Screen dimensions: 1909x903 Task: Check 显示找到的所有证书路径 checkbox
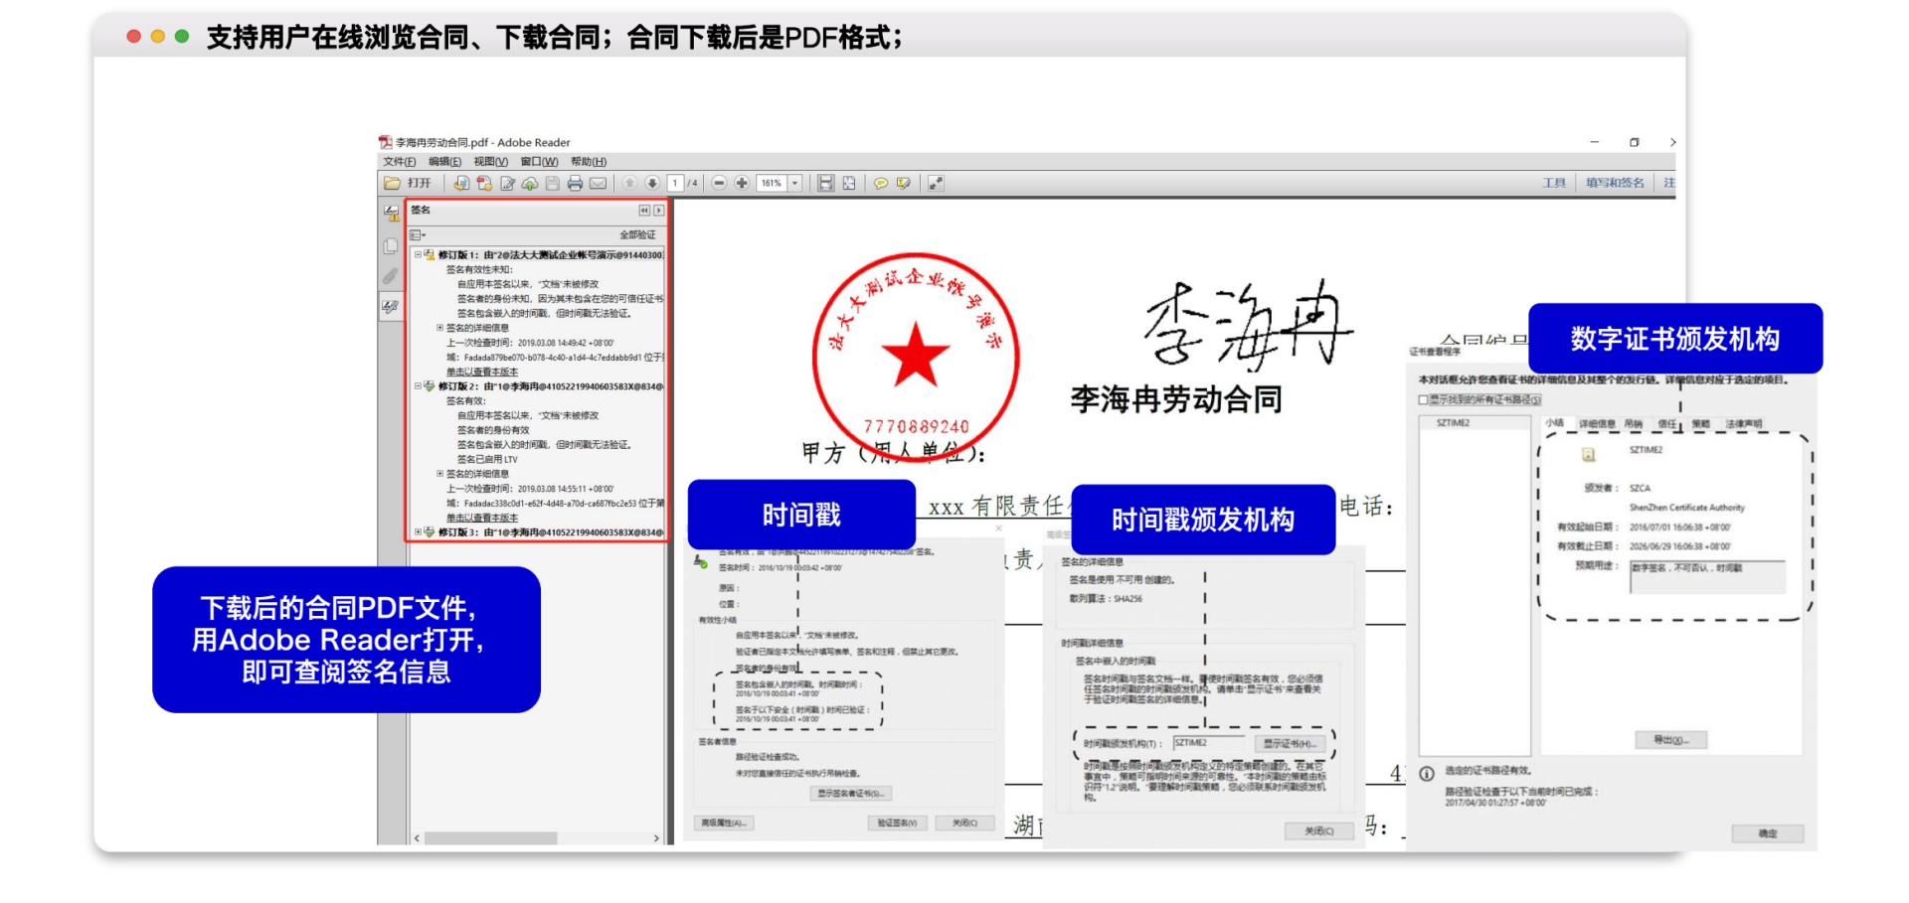click(1423, 400)
